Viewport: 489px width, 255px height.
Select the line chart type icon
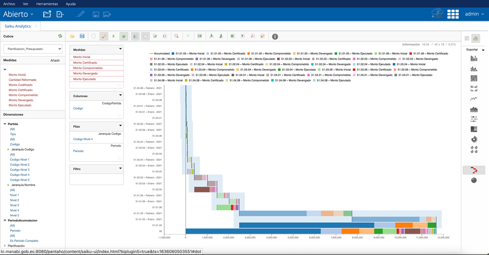tap(473, 99)
